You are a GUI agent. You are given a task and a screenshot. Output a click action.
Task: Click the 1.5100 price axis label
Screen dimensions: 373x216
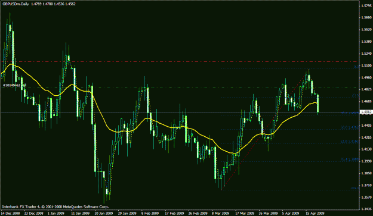366,65
